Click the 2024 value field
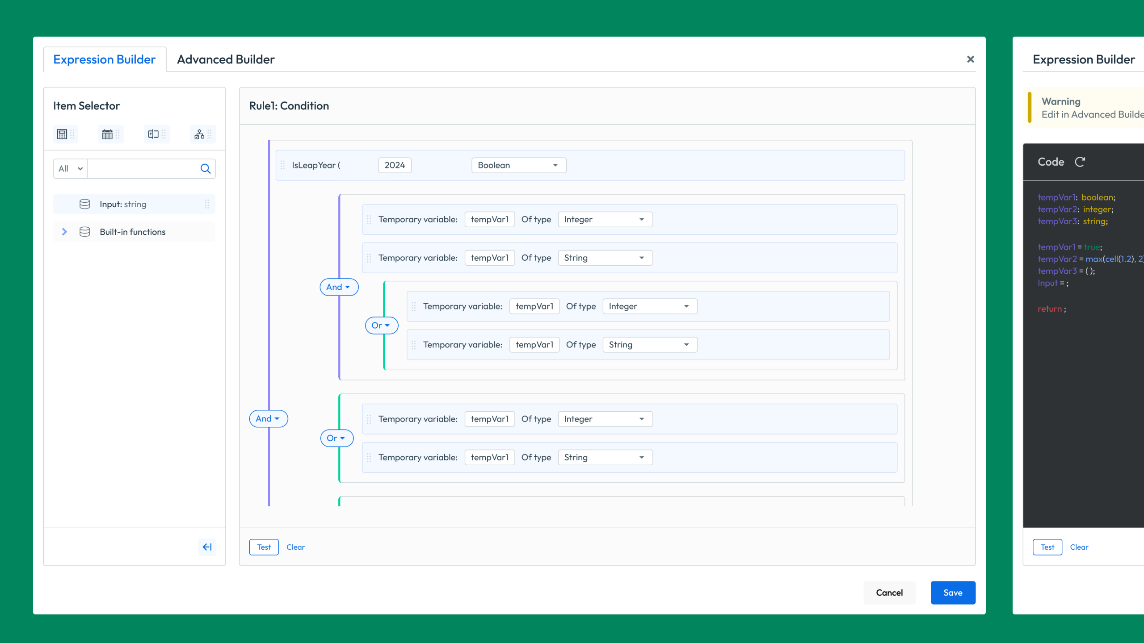The width and height of the screenshot is (1144, 643). [x=395, y=165]
